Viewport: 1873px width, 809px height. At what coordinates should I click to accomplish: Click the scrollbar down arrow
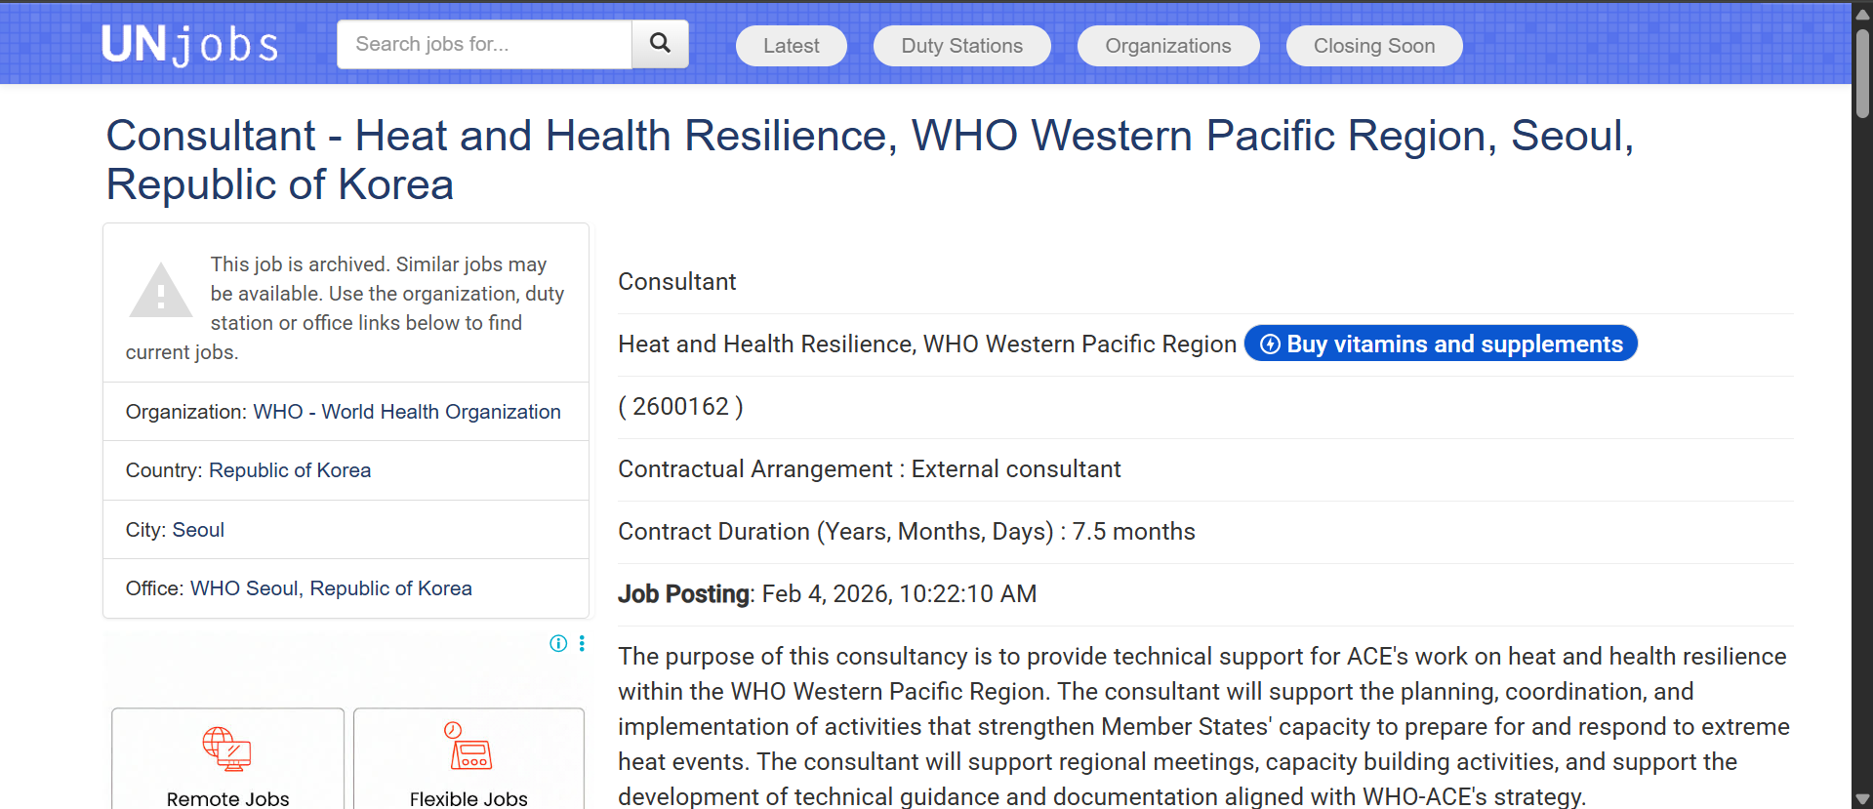[x=1862, y=798]
